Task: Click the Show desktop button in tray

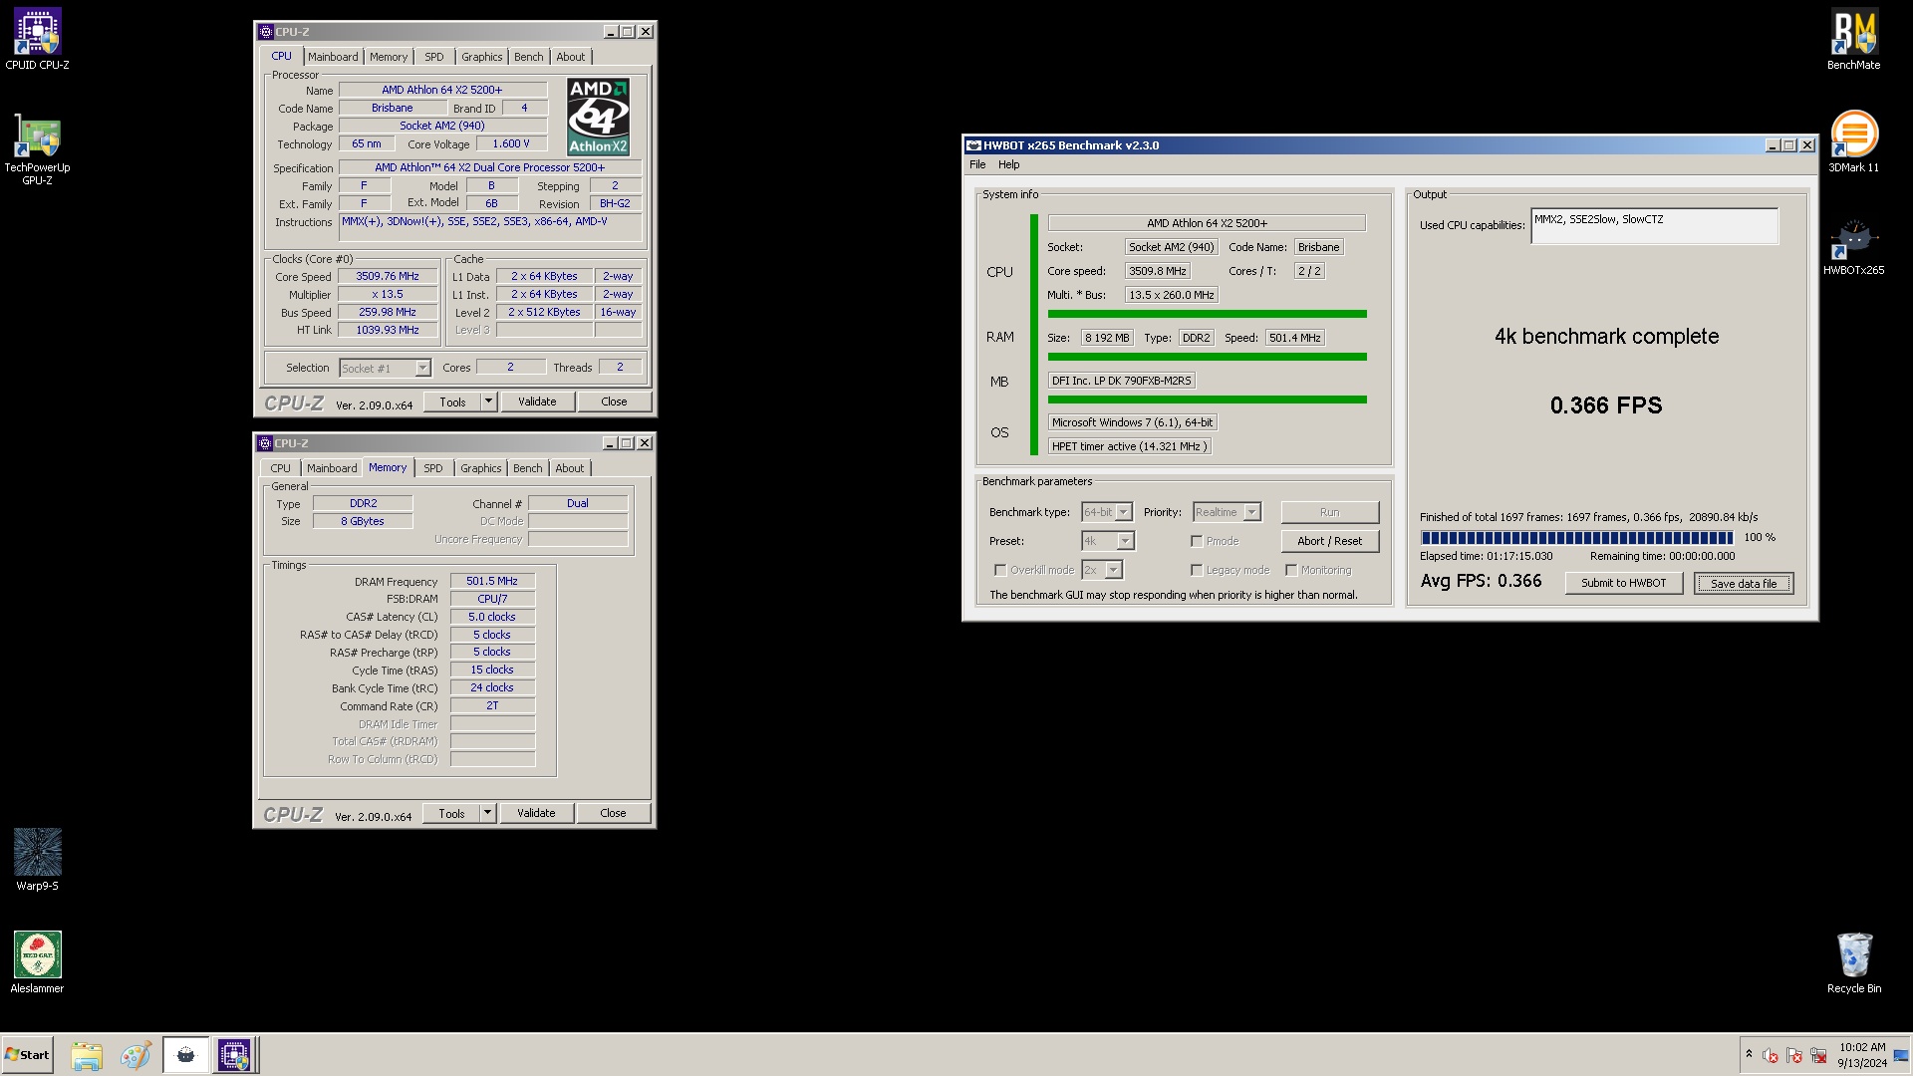Action: tap(1901, 1055)
